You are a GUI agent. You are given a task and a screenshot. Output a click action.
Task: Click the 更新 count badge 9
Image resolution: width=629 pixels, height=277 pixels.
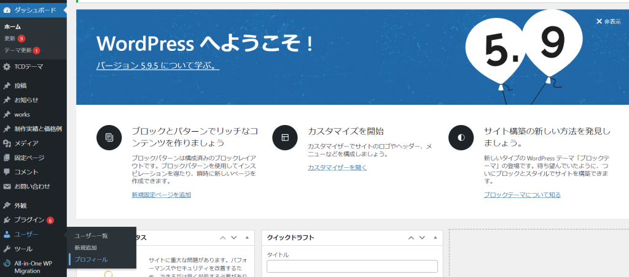click(21, 39)
